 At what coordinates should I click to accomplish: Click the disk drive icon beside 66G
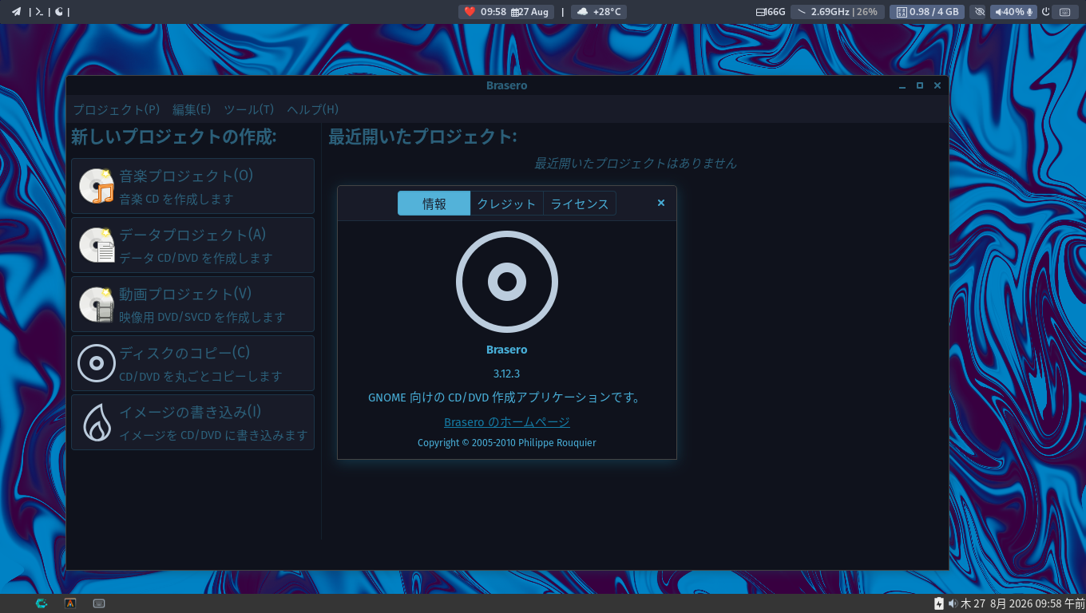[x=761, y=12]
